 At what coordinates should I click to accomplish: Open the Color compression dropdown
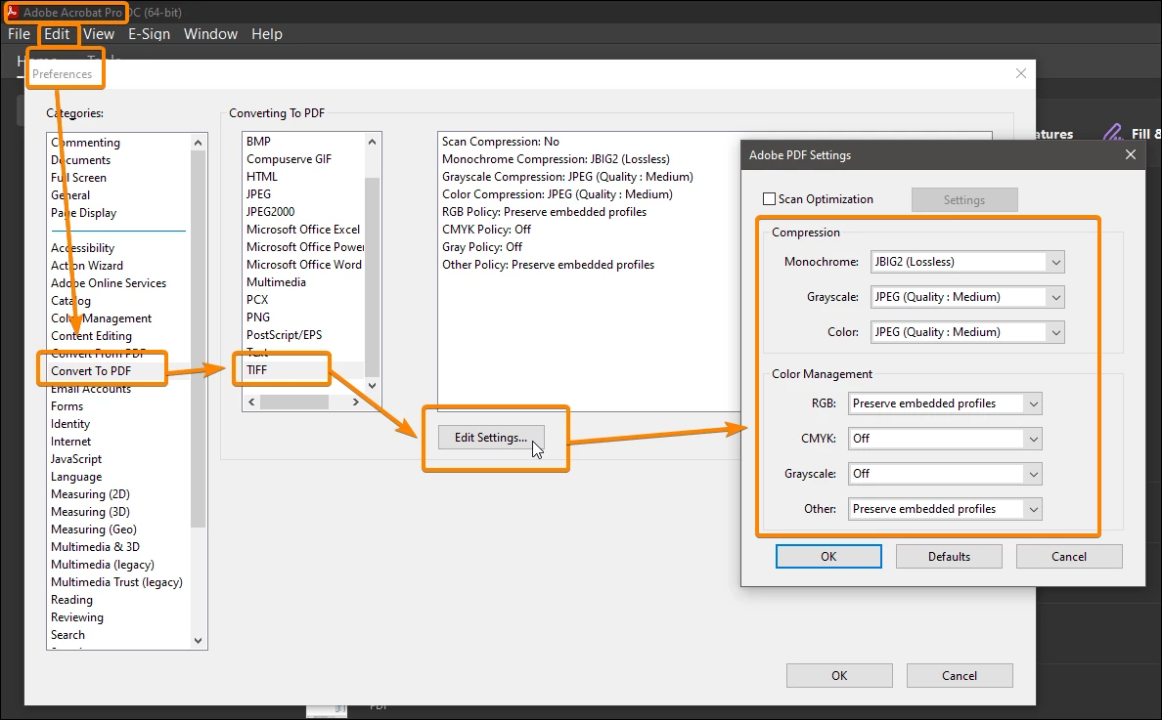coord(967,332)
